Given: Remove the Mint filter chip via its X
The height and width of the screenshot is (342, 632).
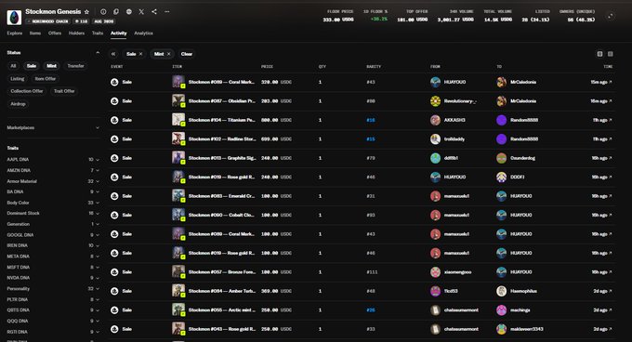Looking at the screenshot, I should point(169,54).
